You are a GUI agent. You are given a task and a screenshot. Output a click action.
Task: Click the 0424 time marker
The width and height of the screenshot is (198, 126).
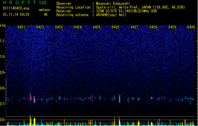tap(78, 27)
